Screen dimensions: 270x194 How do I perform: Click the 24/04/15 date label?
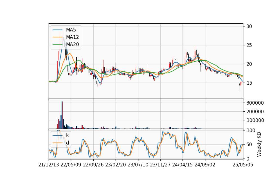click(183, 165)
